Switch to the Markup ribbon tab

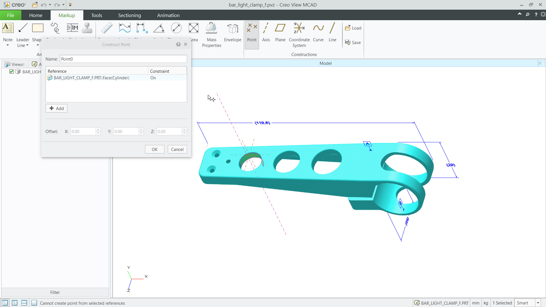[67, 15]
